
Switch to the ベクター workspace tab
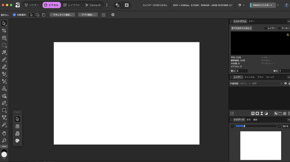pyautogui.click(x=31, y=5)
